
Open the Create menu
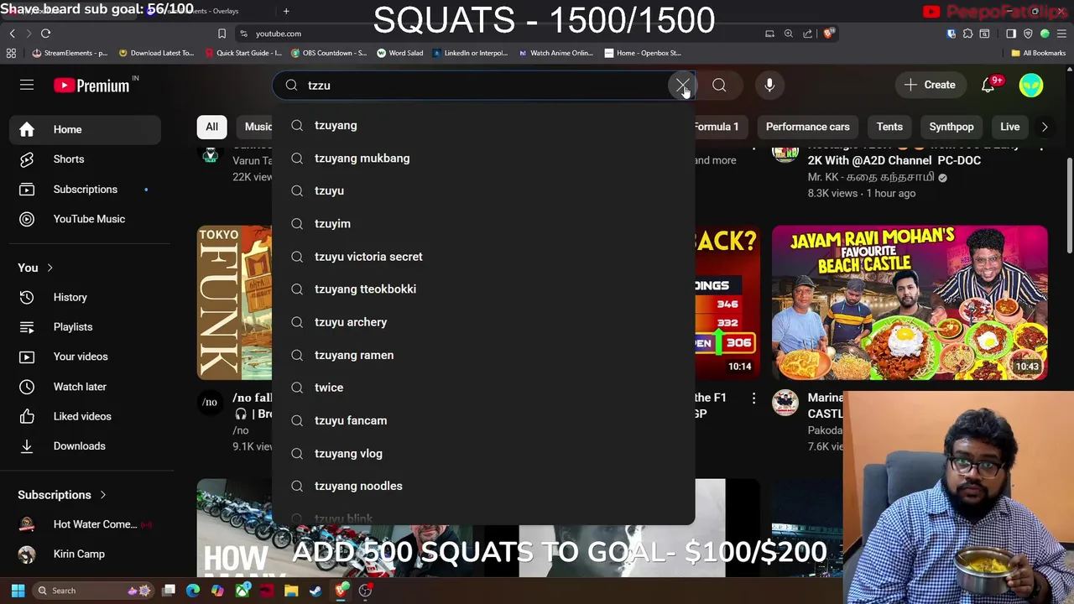click(x=930, y=85)
